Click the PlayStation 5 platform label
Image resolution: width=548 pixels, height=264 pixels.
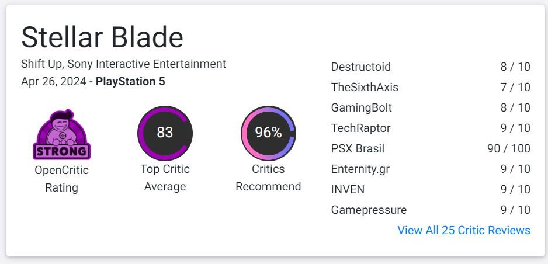pyautogui.click(x=130, y=82)
